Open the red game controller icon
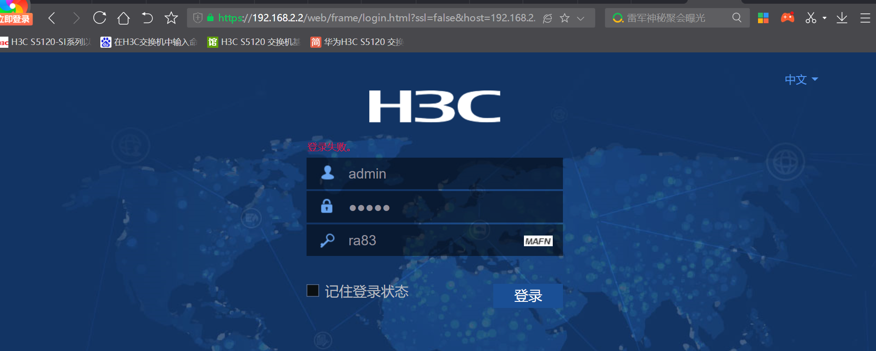 [x=788, y=18]
